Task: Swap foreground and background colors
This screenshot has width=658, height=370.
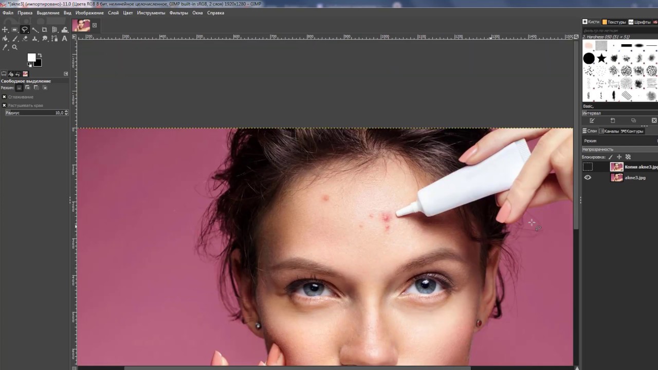Action: (x=40, y=55)
